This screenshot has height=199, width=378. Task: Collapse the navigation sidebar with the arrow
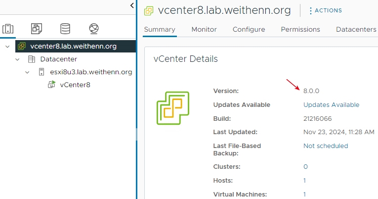(x=132, y=5)
